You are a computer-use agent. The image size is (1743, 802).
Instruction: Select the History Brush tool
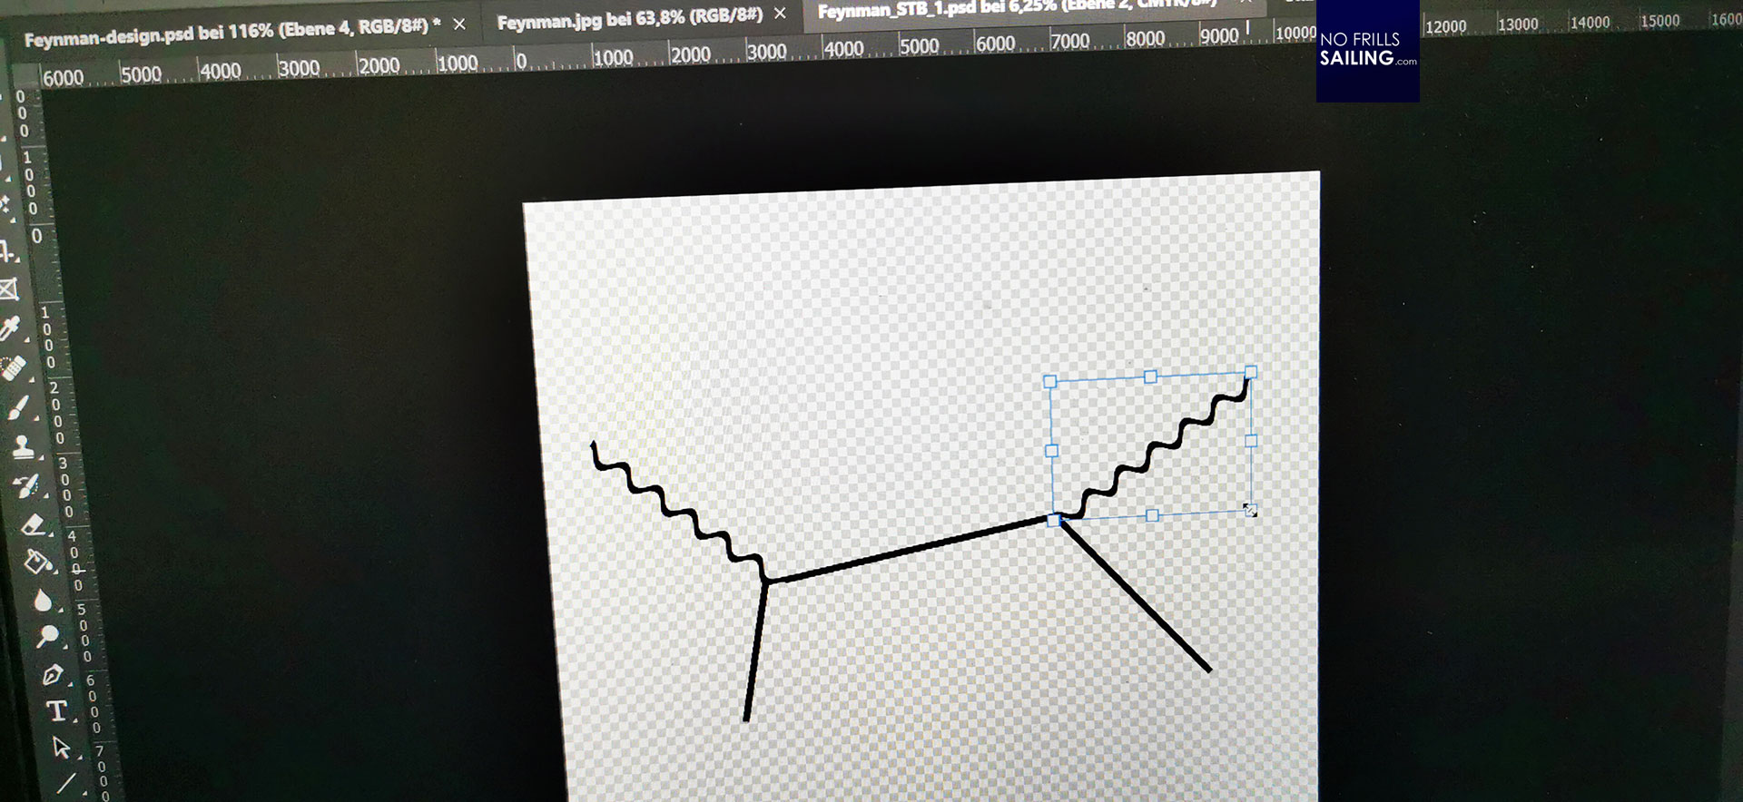pyautogui.click(x=28, y=485)
